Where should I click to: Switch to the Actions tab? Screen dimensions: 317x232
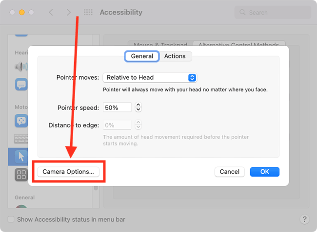pyautogui.click(x=175, y=56)
